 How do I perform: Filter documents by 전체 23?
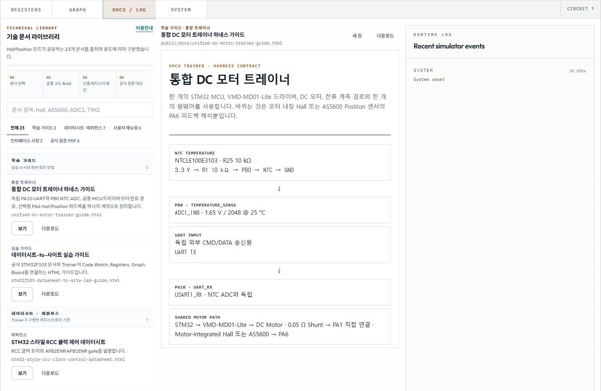tap(18, 128)
